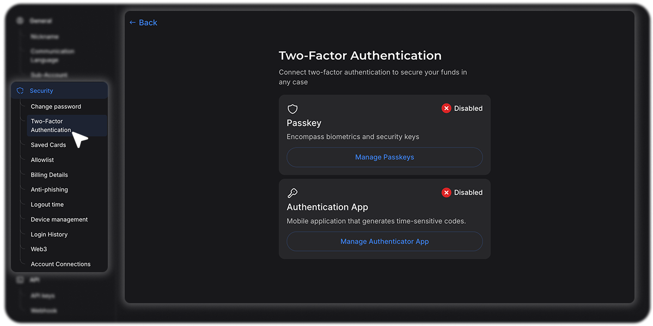
Task: View Login History
Action: click(x=49, y=235)
